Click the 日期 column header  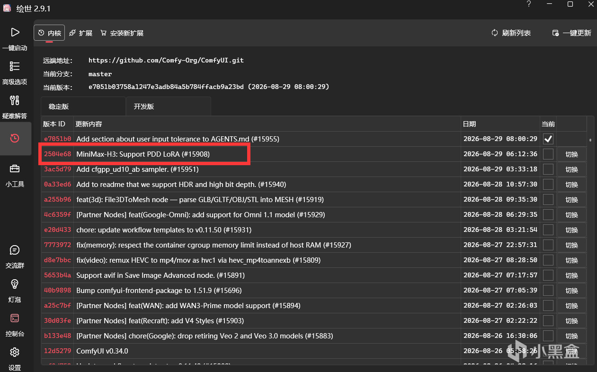(500, 124)
